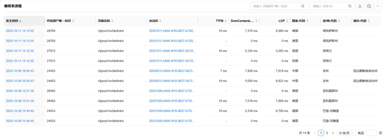This screenshot has width=386, height=139.
Task: Click the export/upload icon button
Action: pyautogui.click(x=360, y=6)
